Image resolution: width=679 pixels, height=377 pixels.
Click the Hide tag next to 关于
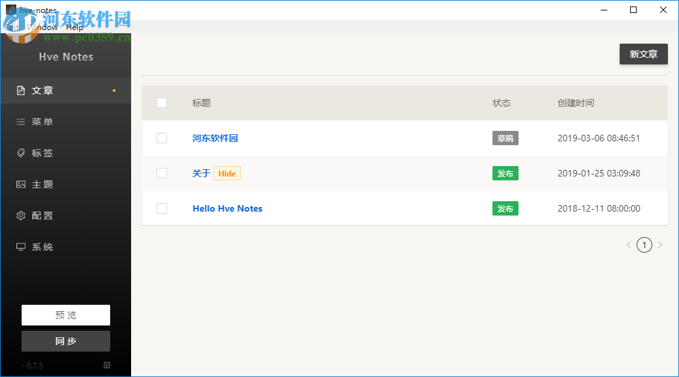(227, 173)
